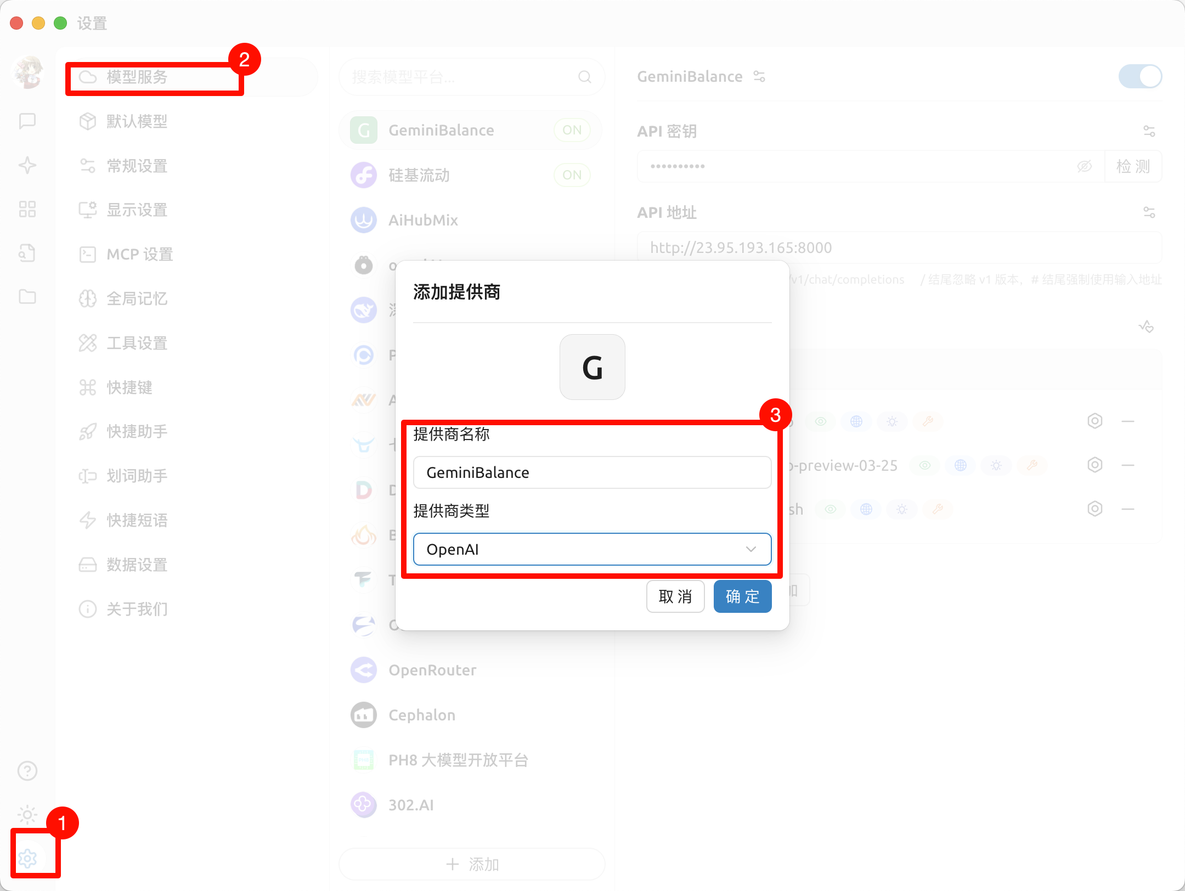The height and width of the screenshot is (891, 1185).
Task: Expand the 提供商类型 OpenAI dropdown
Action: click(592, 549)
